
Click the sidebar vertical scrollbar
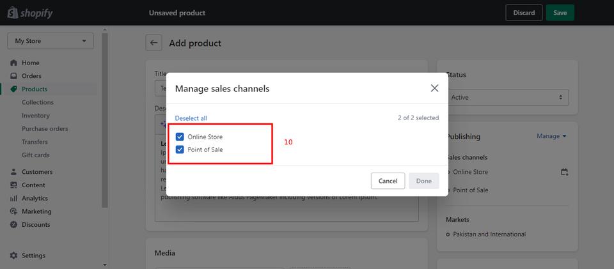point(104,120)
